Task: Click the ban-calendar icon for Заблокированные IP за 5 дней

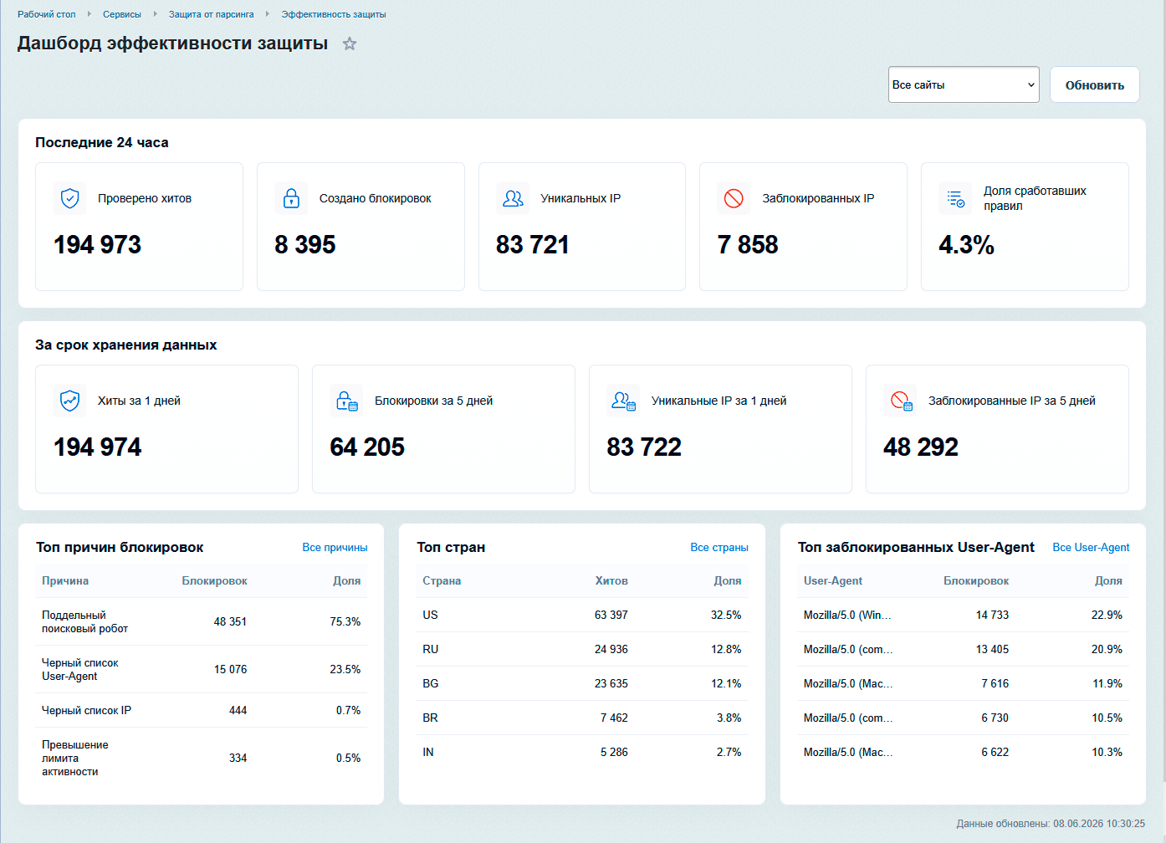Action: [901, 401]
